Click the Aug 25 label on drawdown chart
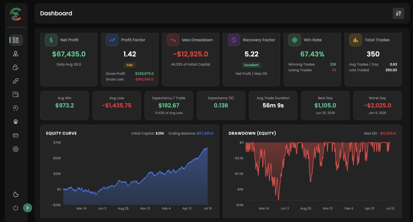 click(306, 208)
